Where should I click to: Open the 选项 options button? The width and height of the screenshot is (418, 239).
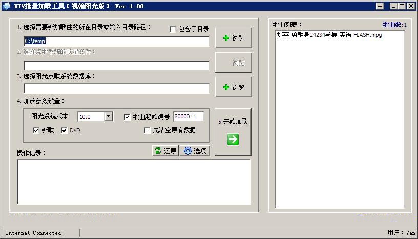195,151
